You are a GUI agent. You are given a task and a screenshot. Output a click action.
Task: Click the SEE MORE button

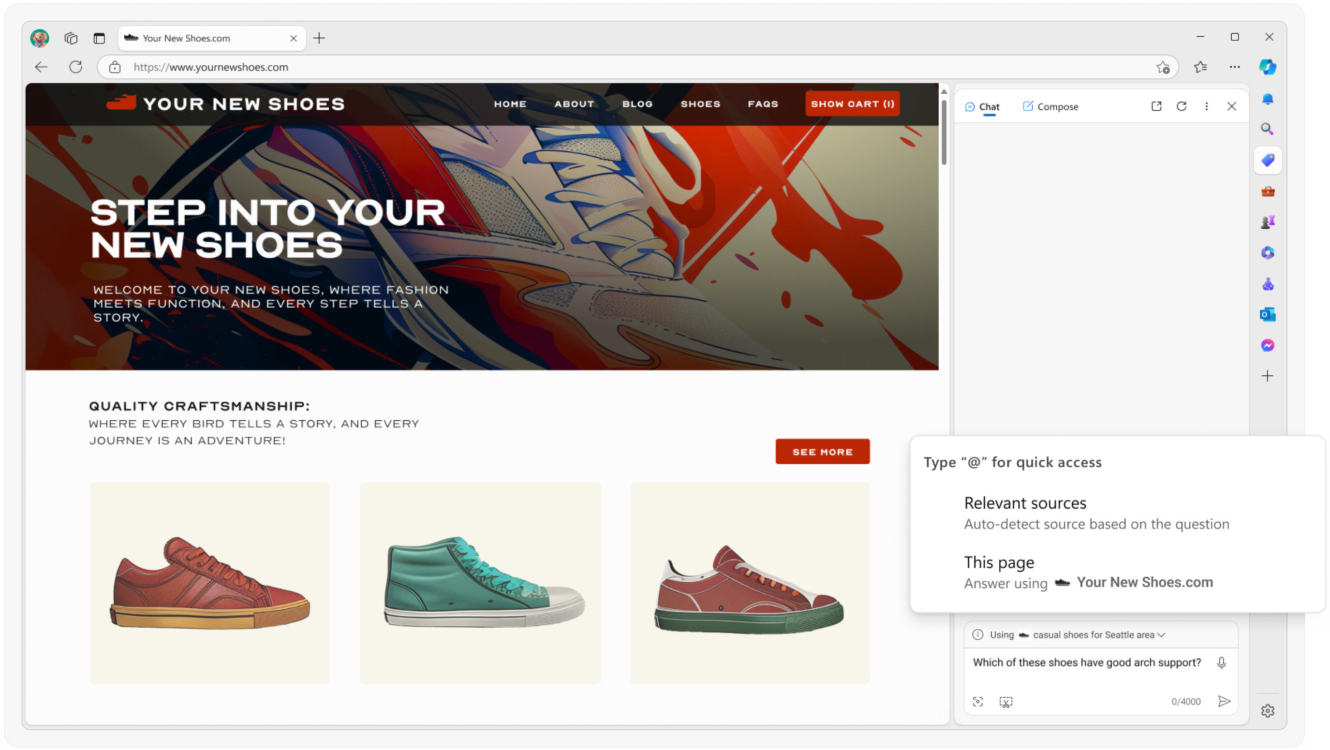[822, 452]
